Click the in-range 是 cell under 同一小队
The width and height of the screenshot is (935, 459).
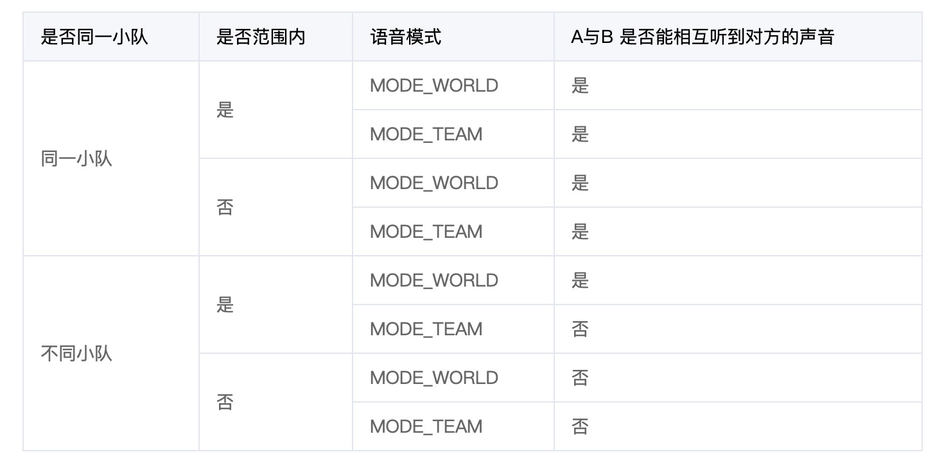(225, 110)
